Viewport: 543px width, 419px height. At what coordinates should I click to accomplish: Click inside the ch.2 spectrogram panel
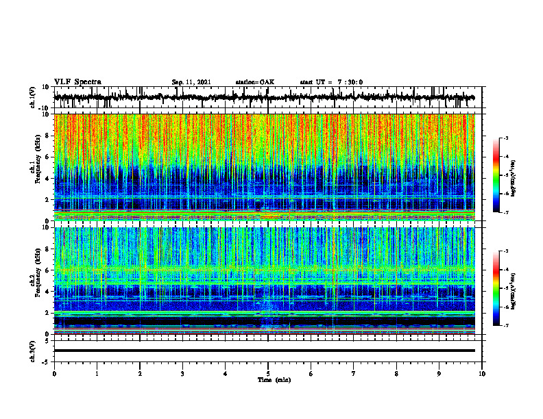(264, 281)
